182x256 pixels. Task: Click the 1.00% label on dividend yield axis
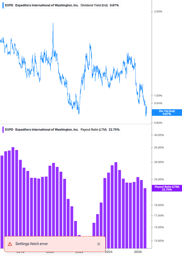click(158, 96)
